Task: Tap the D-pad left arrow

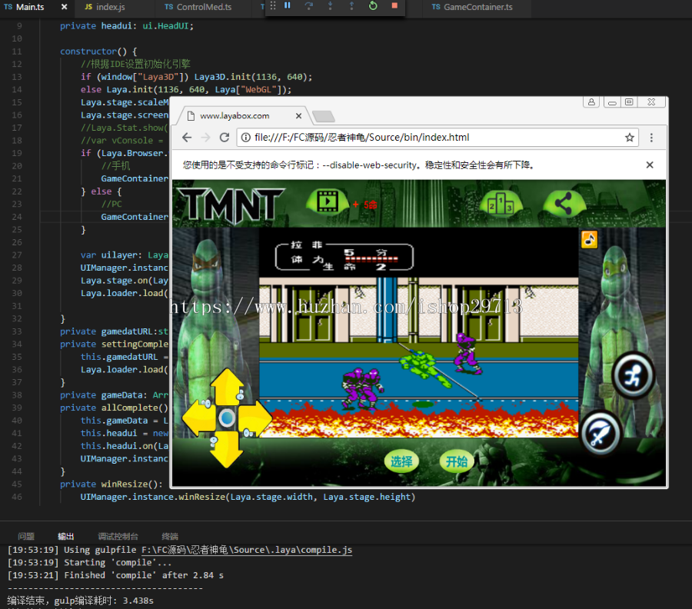Action: tap(199, 418)
